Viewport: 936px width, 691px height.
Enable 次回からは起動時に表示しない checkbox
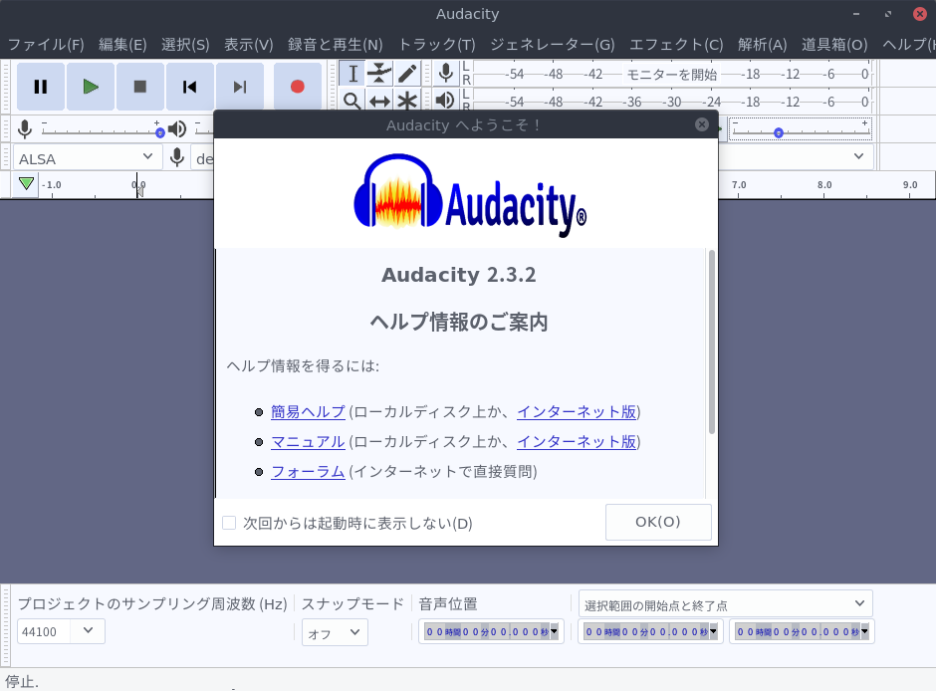(229, 522)
